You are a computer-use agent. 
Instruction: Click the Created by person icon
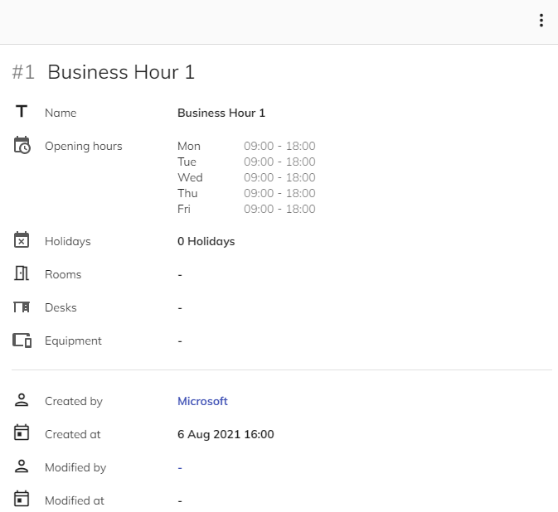[22, 401]
